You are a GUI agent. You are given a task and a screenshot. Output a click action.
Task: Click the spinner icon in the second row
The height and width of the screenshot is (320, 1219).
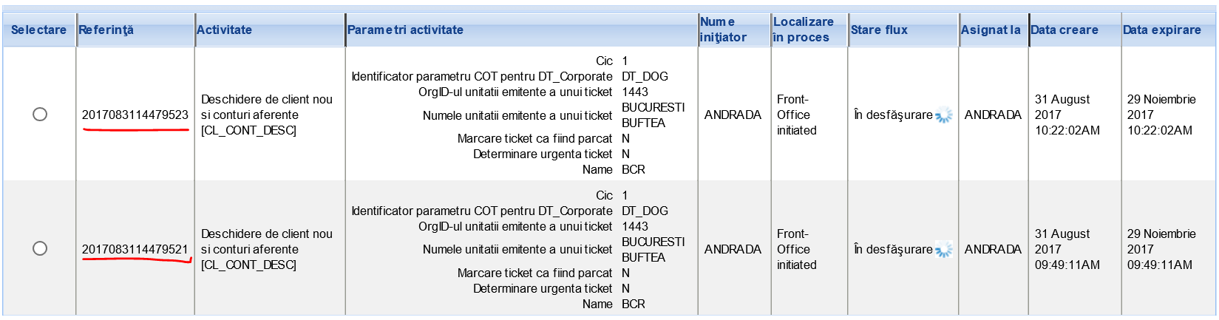(x=943, y=250)
